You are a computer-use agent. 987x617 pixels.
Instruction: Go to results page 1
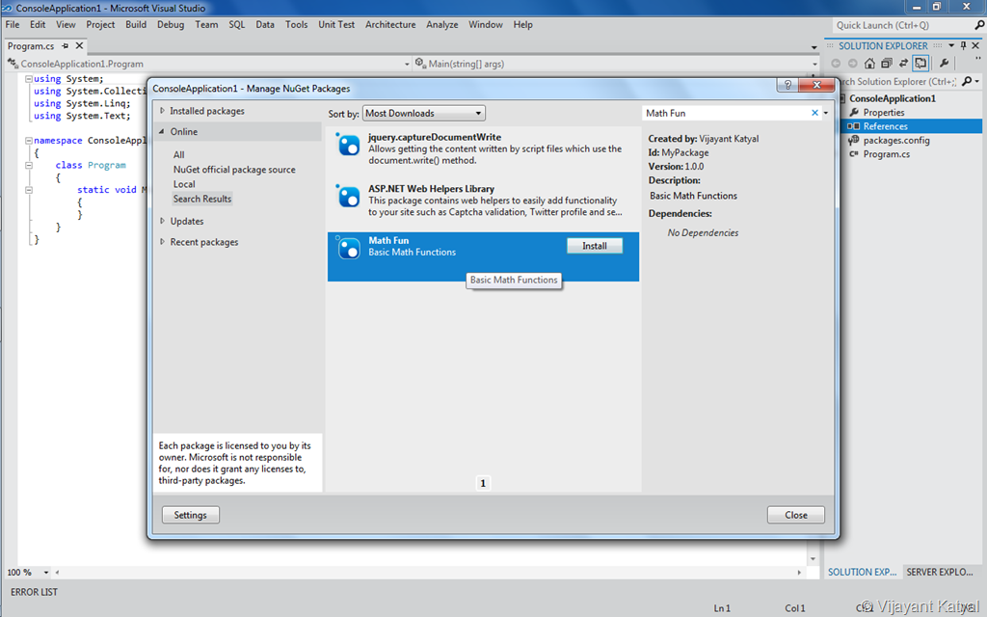[483, 483]
